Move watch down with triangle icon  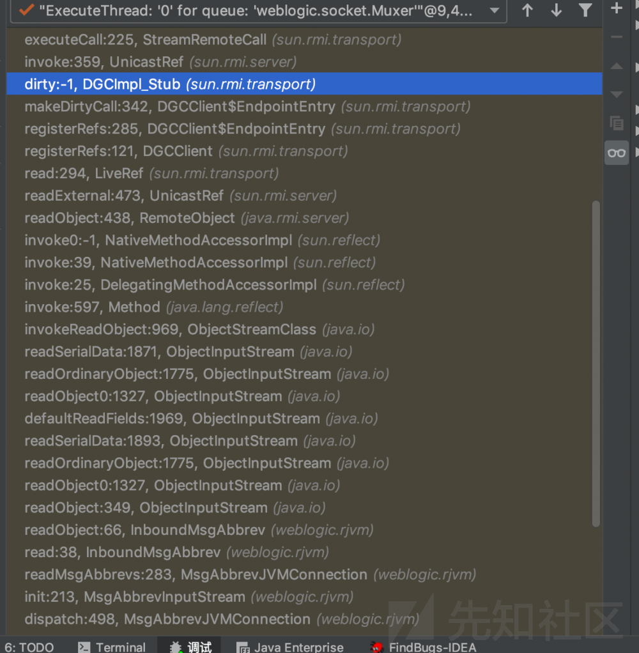617,95
